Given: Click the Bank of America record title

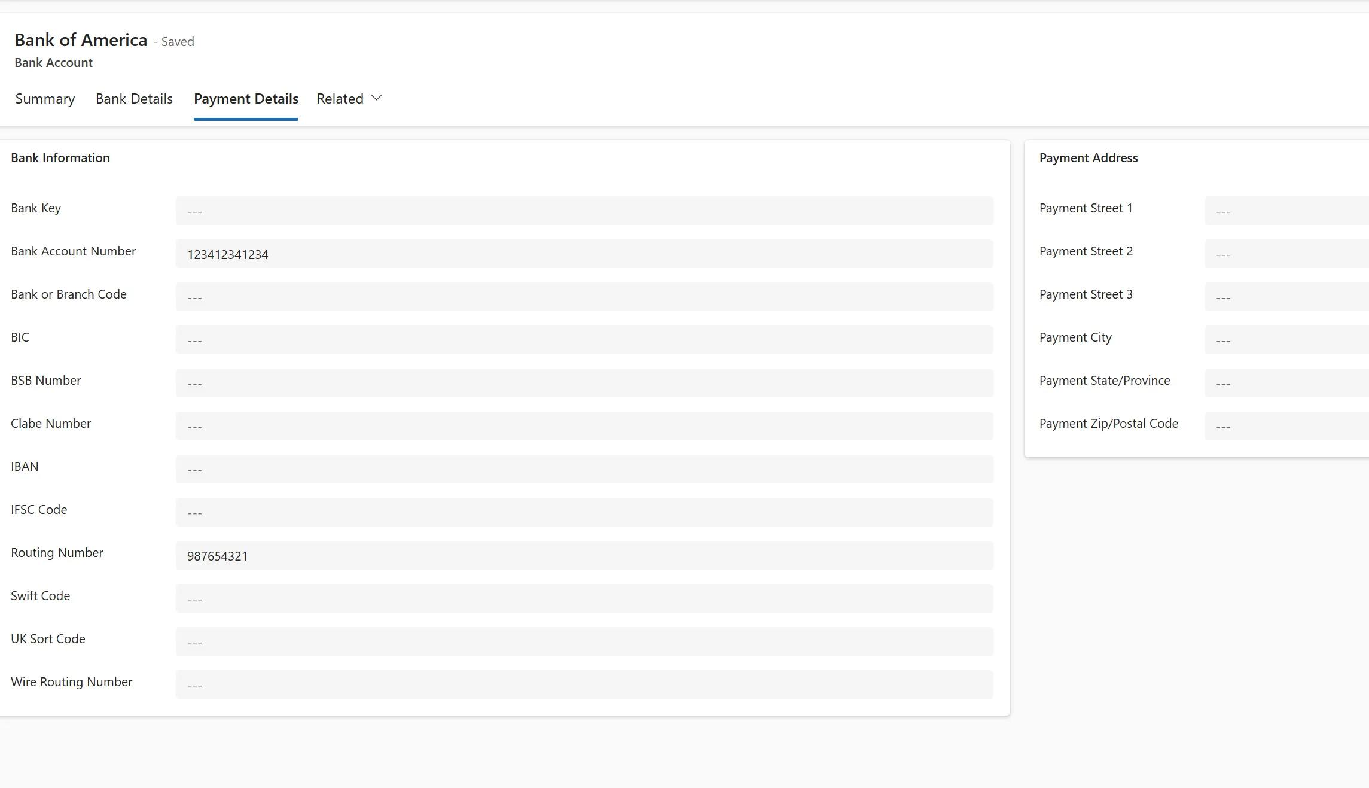Looking at the screenshot, I should [x=81, y=40].
